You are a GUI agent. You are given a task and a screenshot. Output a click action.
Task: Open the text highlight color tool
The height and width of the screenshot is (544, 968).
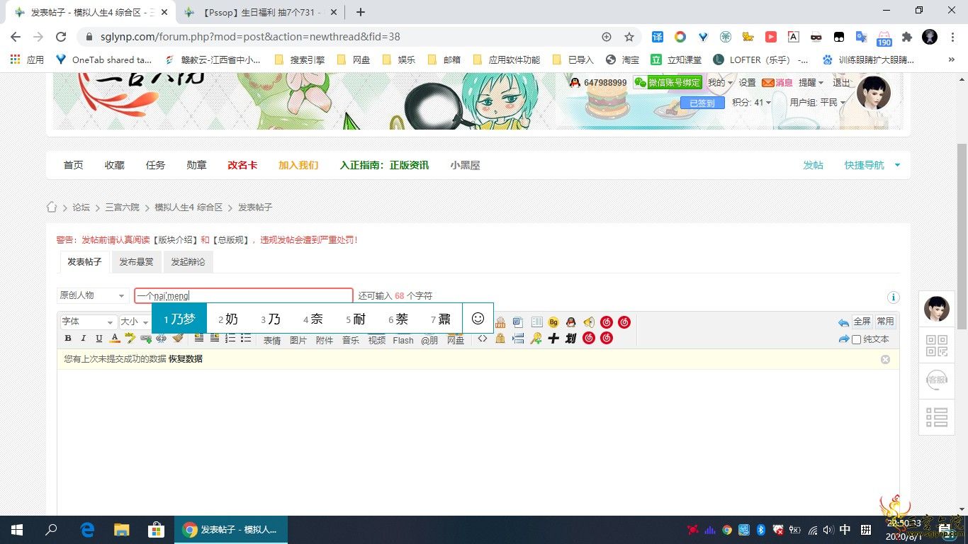pos(130,338)
